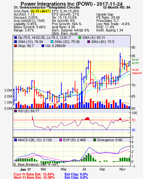Click Avg Vol(00's): 1545 text
Screen dimensions: 143x179
tap(29, 21)
